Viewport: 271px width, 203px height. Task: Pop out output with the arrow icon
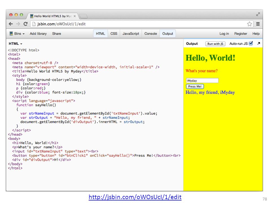[x=259, y=43]
